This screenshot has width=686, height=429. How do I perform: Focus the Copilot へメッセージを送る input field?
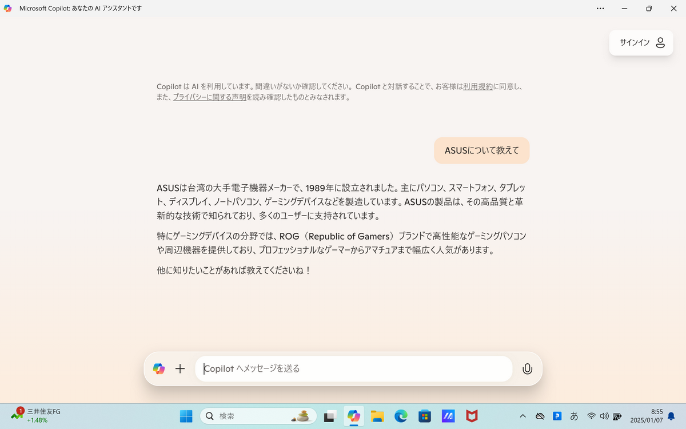click(353, 369)
